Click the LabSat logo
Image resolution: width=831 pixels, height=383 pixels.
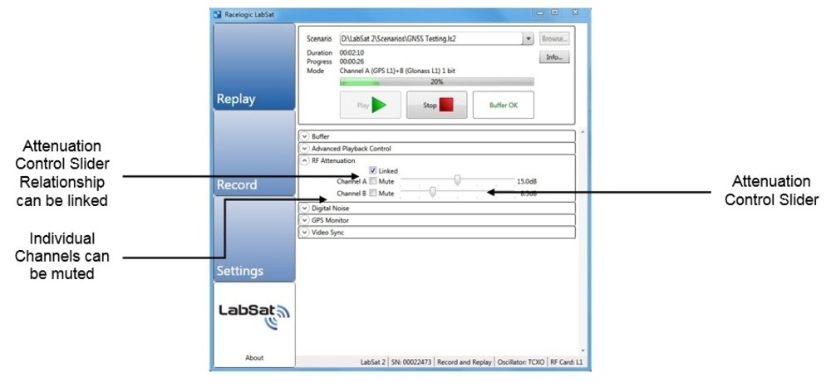(x=254, y=316)
